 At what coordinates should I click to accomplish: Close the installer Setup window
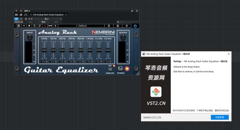pos(229,54)
